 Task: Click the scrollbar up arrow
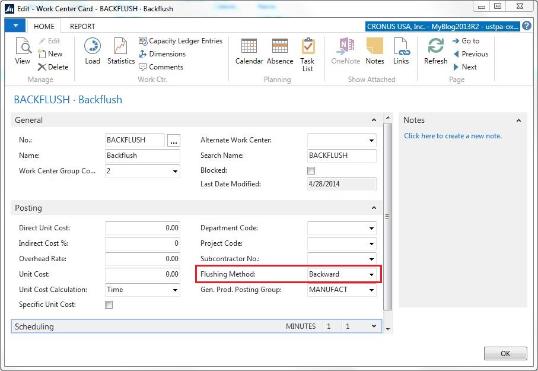click(x=388, y=118)
